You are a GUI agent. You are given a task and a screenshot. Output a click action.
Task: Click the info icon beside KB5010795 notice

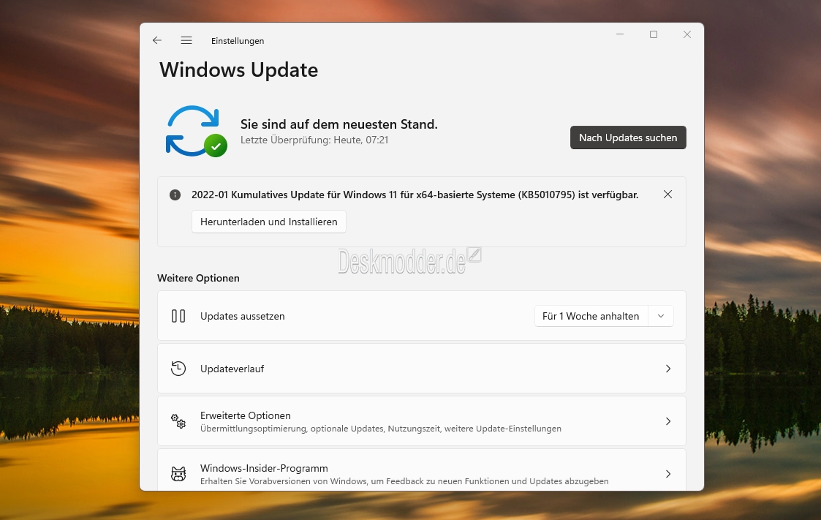point(175,195)
